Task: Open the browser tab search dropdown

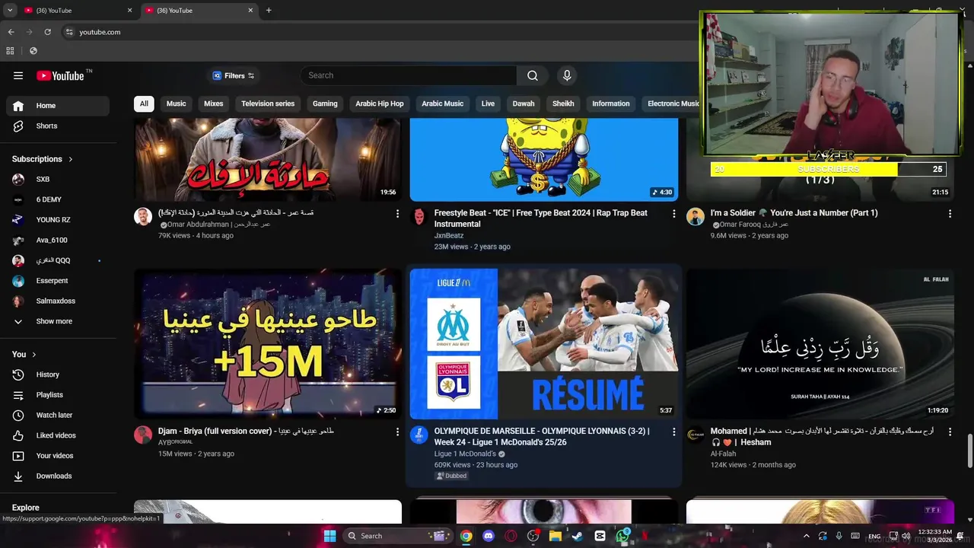Action: point(10,11)
